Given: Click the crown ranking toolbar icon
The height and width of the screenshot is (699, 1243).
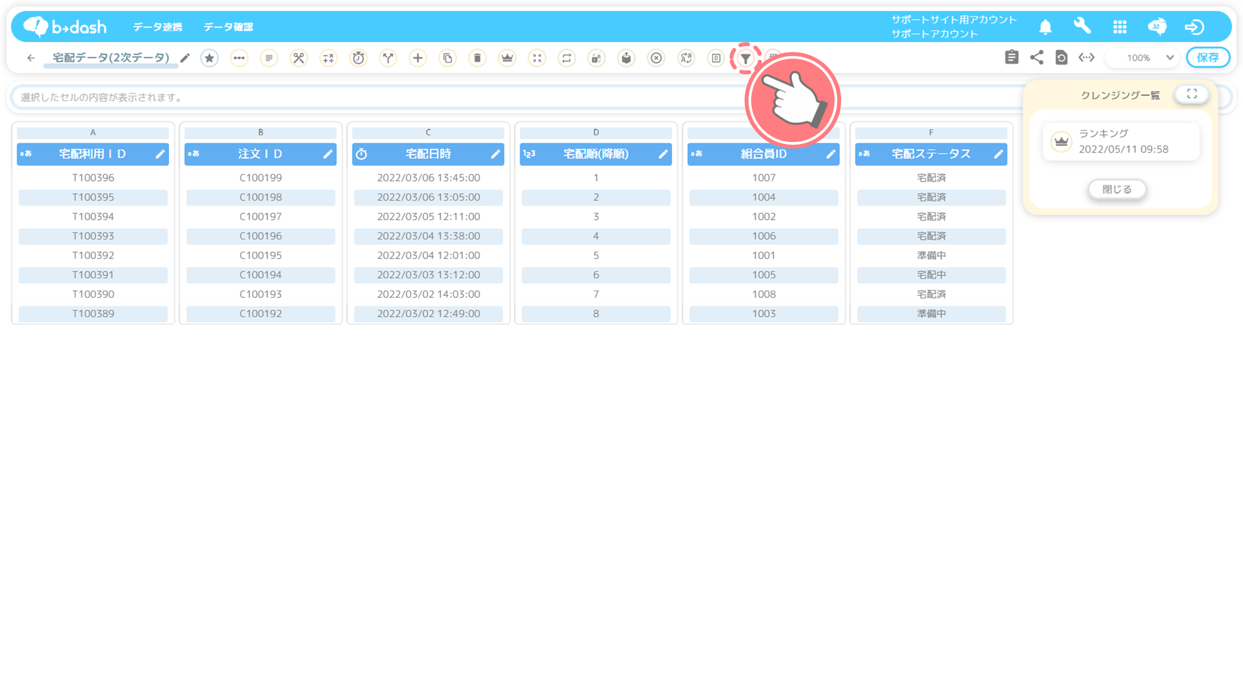Looking at the screenshot, I should pyautogui.click(x=507, y=58).
